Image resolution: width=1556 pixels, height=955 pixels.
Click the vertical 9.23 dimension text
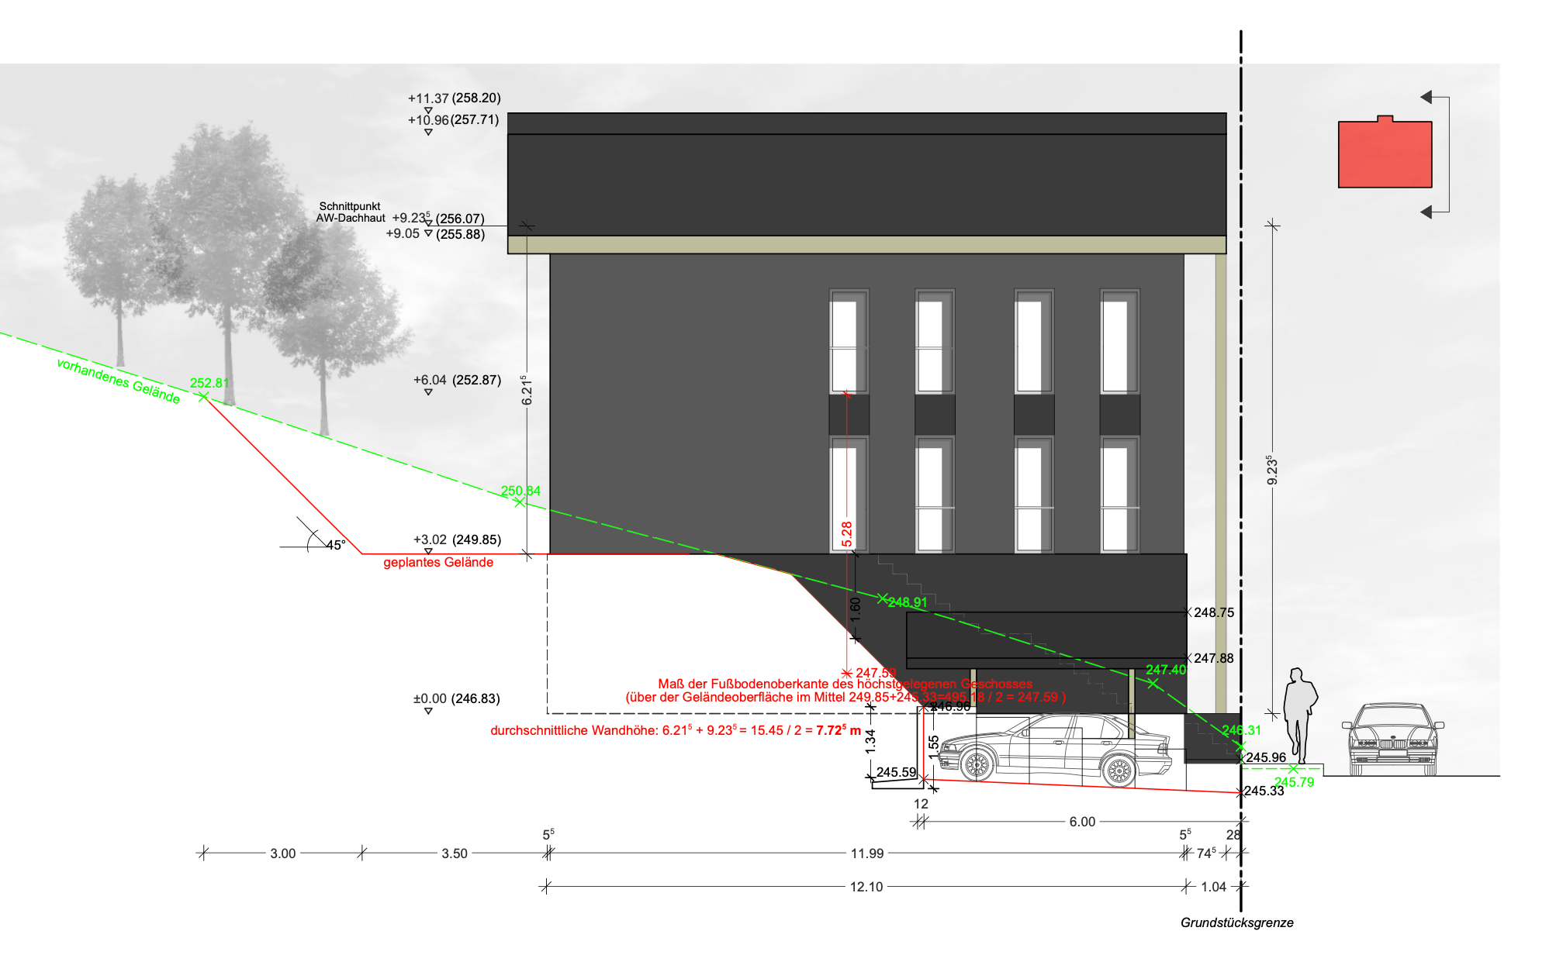pyautogui.click(x=1272, y=471)
